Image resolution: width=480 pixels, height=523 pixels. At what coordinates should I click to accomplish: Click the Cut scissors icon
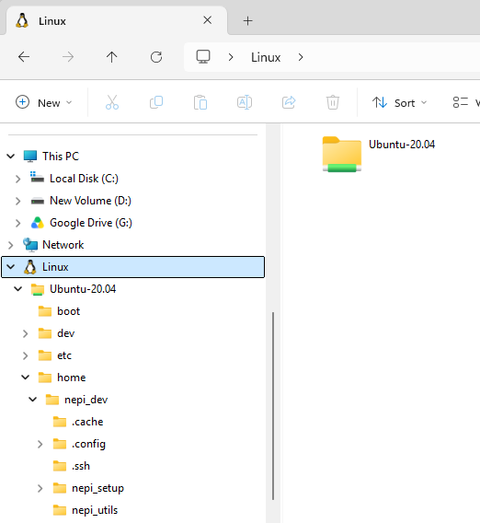click(x=112, y=102)
